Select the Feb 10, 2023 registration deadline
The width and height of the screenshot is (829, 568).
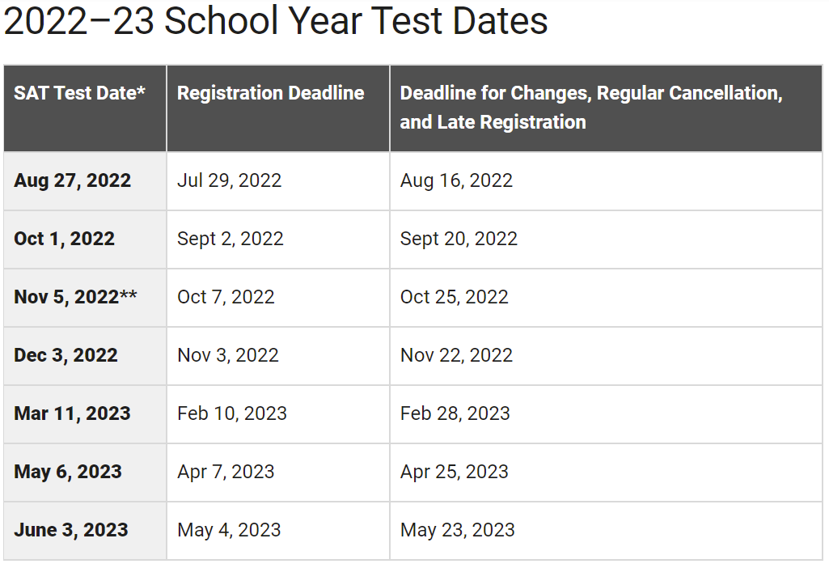[x=232, y=413]
